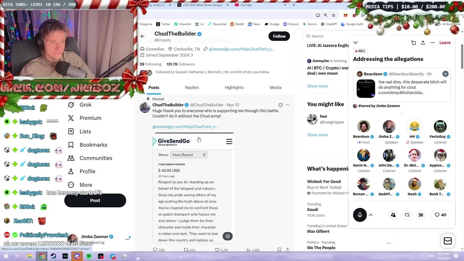464x261 pixels.
Task: Open Spotify from the taskbar
Action: [89, 257]
